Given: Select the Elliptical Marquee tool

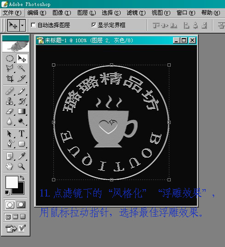Looking at the screenshot, I should (10, 58).
